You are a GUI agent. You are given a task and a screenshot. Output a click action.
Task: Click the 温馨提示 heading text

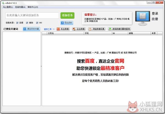90,15
